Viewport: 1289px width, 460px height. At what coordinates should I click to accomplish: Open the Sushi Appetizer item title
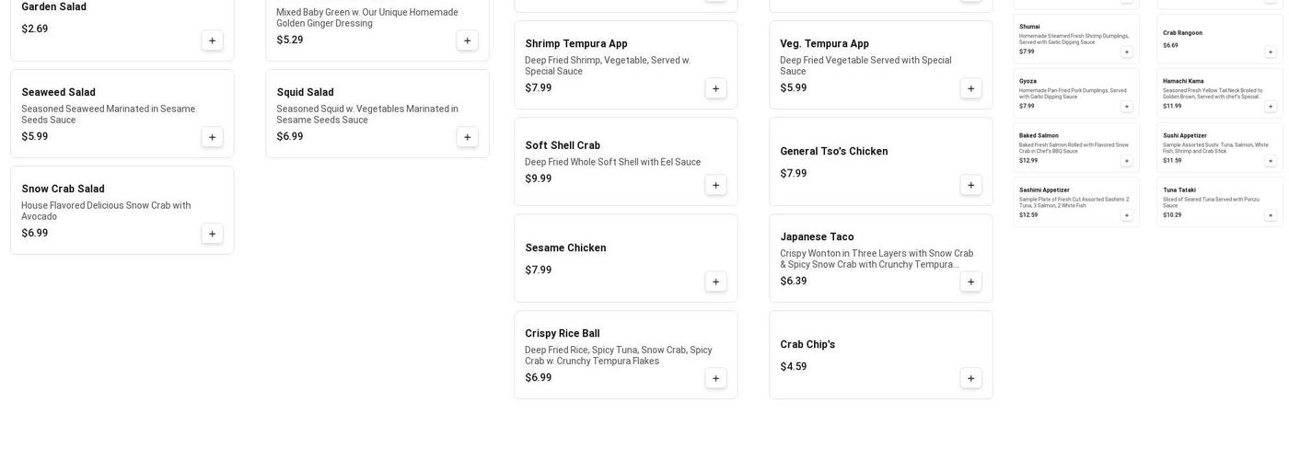1184,135
